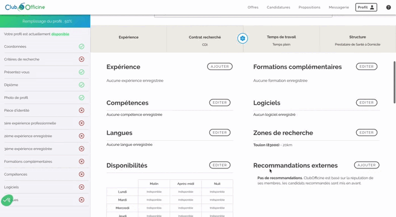Screen dimensions: 396x217
Task: Click Critères de recherche in the sidebar
Action: pos(22,59)
